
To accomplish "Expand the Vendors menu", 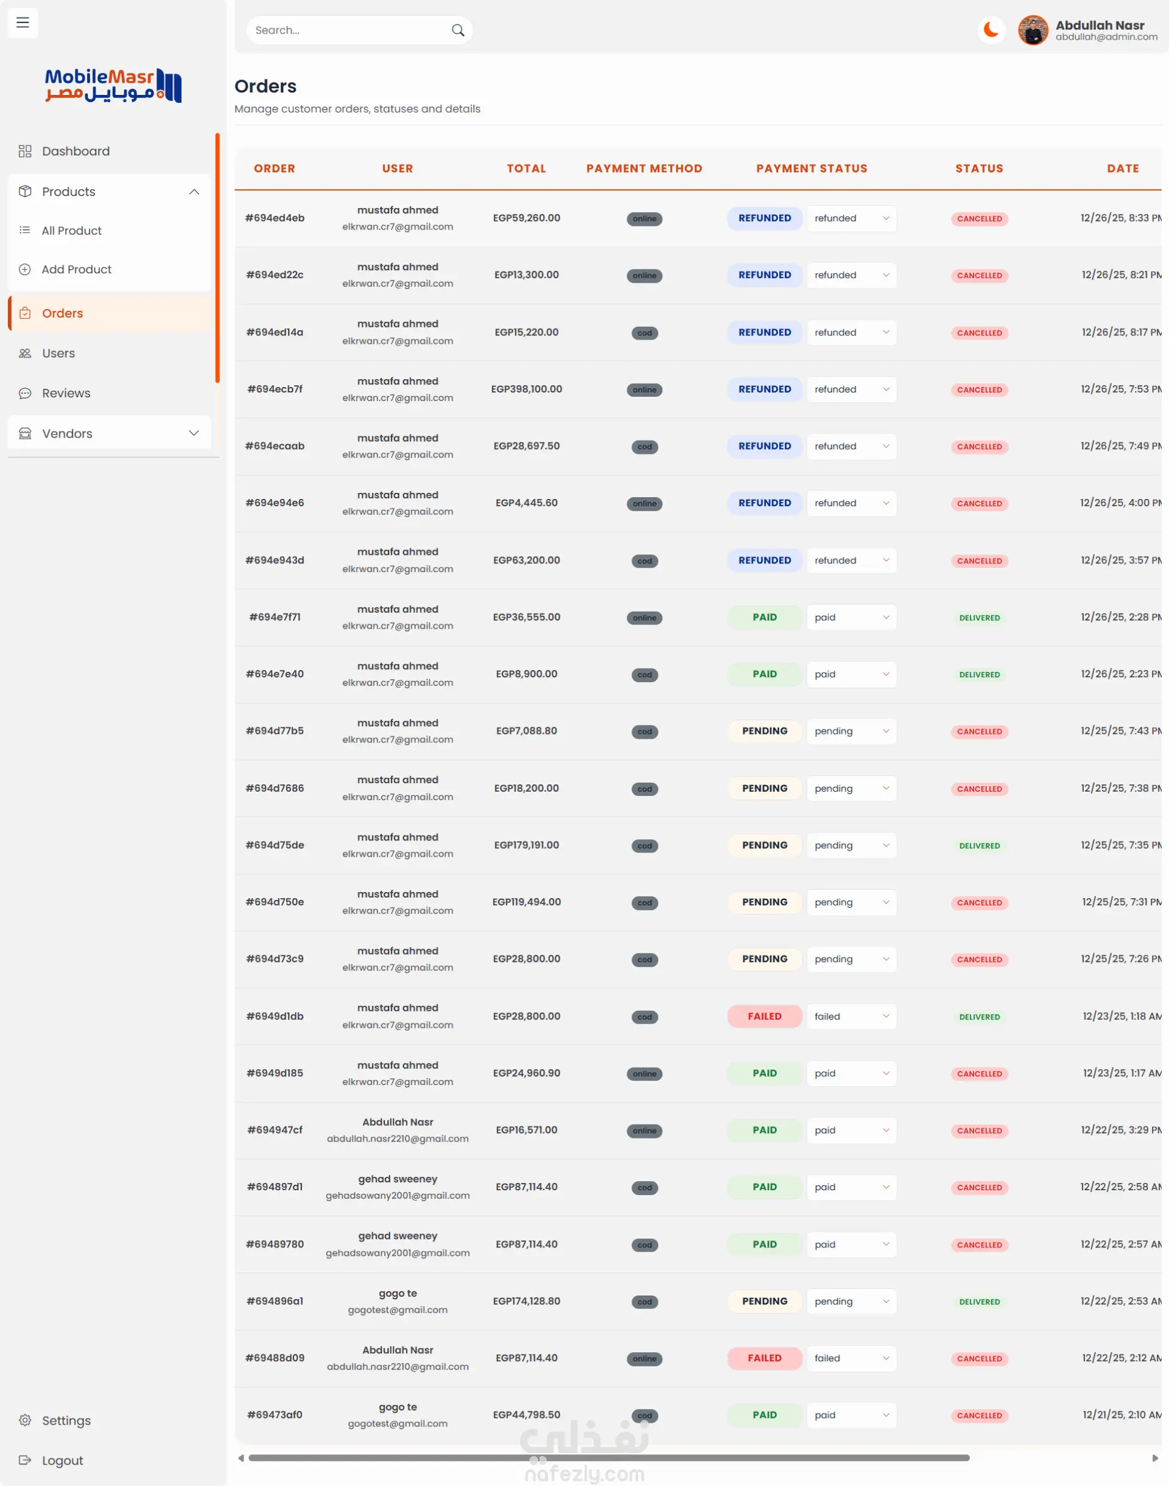I will tap(194, 433).
